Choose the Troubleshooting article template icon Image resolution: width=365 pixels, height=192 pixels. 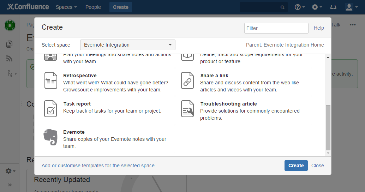(x=187, y=109)
